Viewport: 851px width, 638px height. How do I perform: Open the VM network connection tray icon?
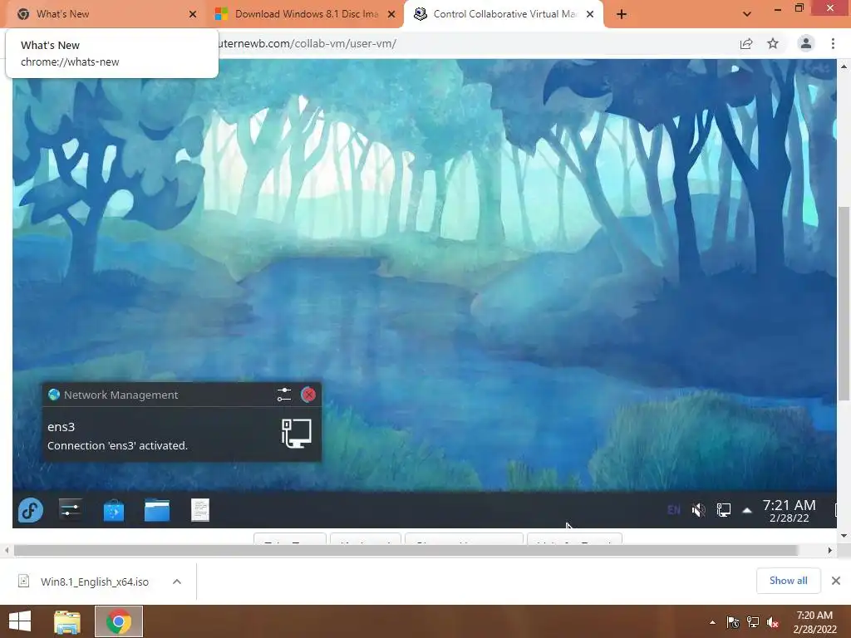724,510
